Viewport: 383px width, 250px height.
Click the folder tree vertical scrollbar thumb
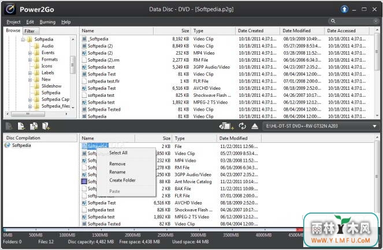(73, 65)
